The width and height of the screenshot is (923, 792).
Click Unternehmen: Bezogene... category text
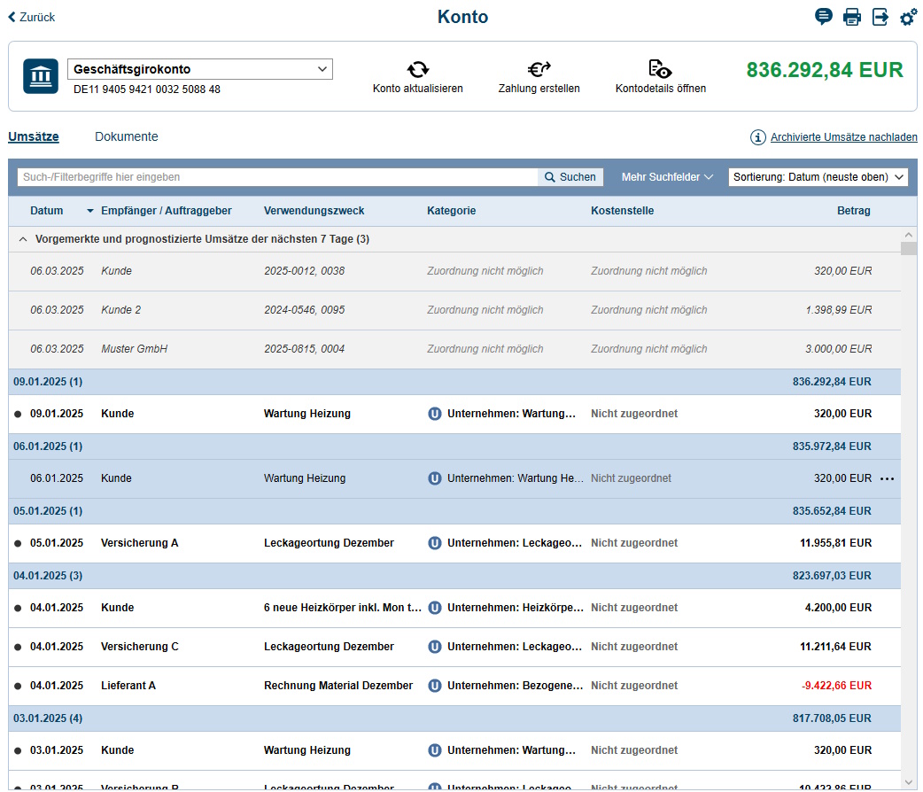tap(515, 686)
